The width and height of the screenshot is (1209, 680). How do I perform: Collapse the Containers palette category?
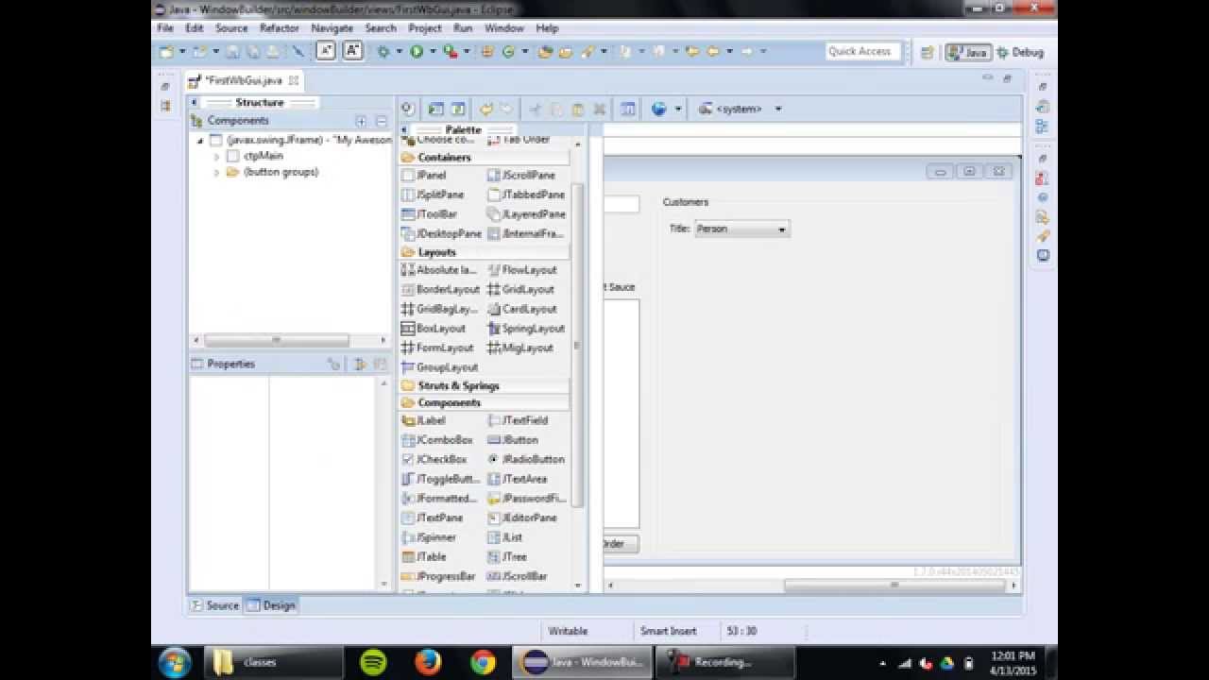coord(484,158)
